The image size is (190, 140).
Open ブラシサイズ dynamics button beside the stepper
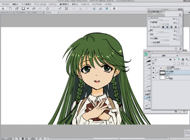pos(179,19)
